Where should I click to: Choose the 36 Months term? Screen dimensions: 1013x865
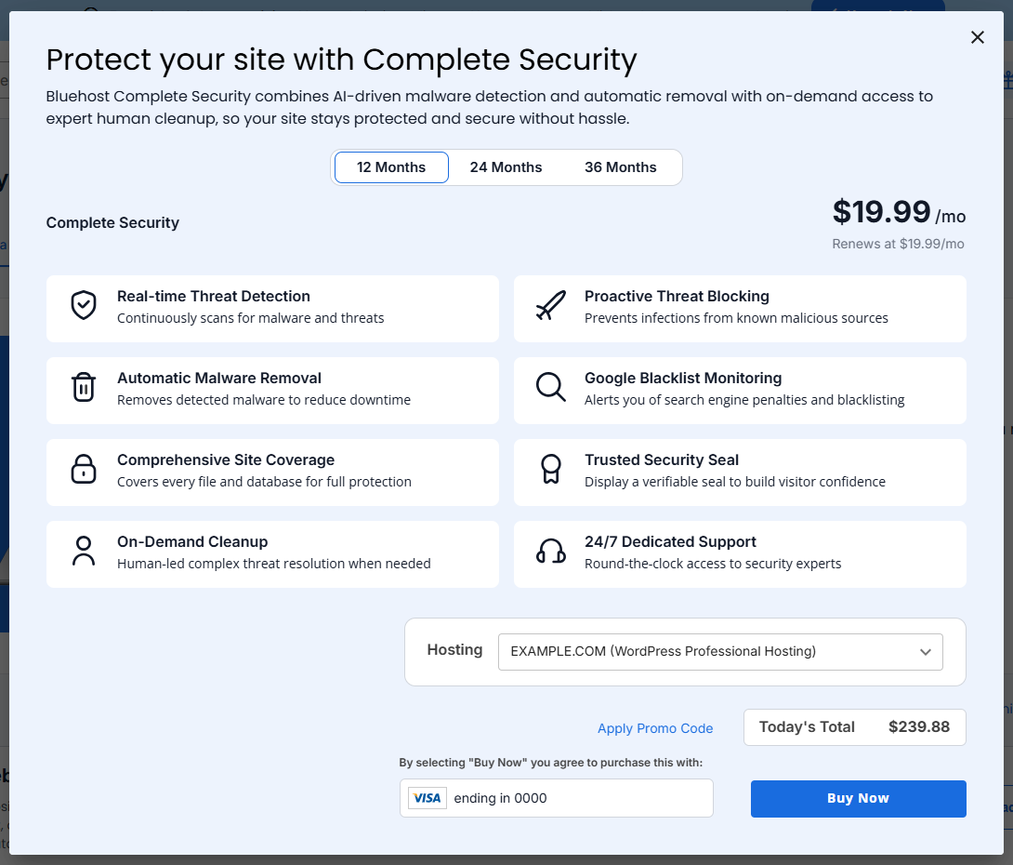click(x=620, y=167)
